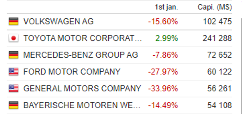Screen dimensions: 242x114
Task: Click the German flag beside Bayerische Motoren
Action: click(x=14, y=105)
